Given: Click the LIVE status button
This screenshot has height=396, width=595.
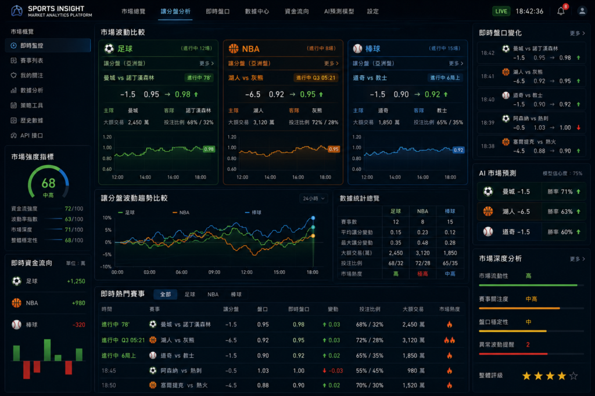Looking at the screenshot, I should tap(501, 11).
